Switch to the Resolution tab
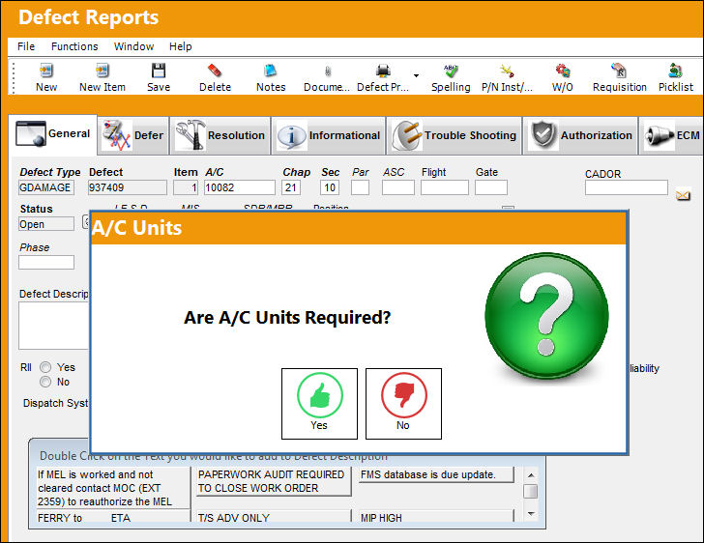The image size is (704, 543). pyautogui.click(x=220, y=135)
